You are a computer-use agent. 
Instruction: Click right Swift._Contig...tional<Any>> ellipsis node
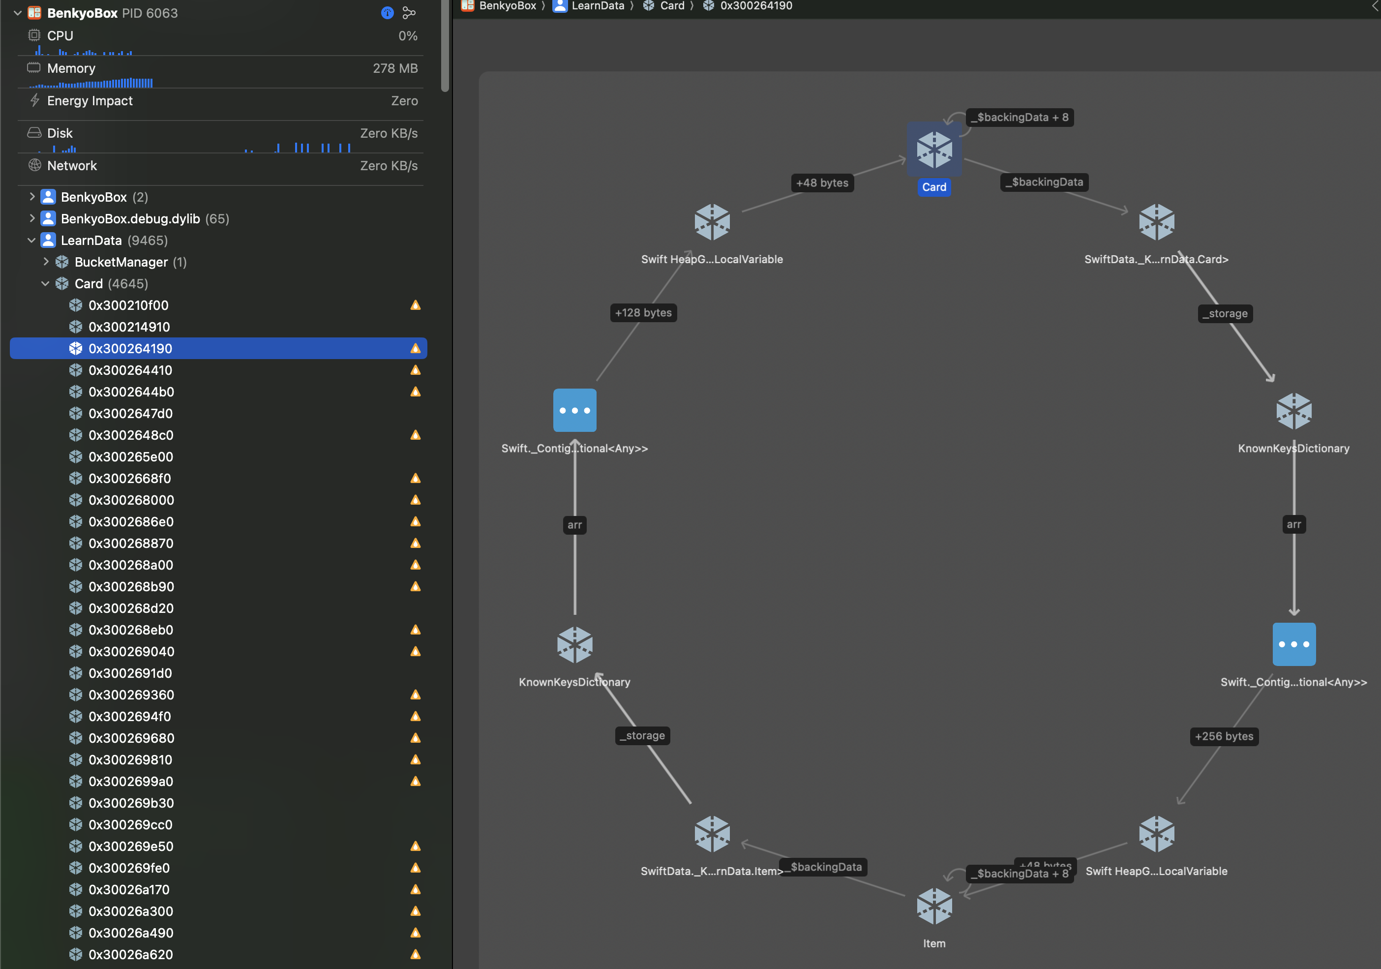1294,644
